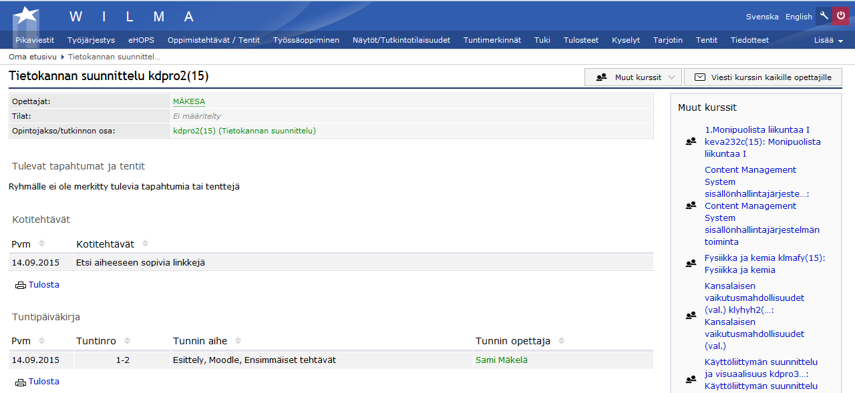Click the Wilma star logo
Viewport: 855px width, 393px height.
[x=25, y=17]
